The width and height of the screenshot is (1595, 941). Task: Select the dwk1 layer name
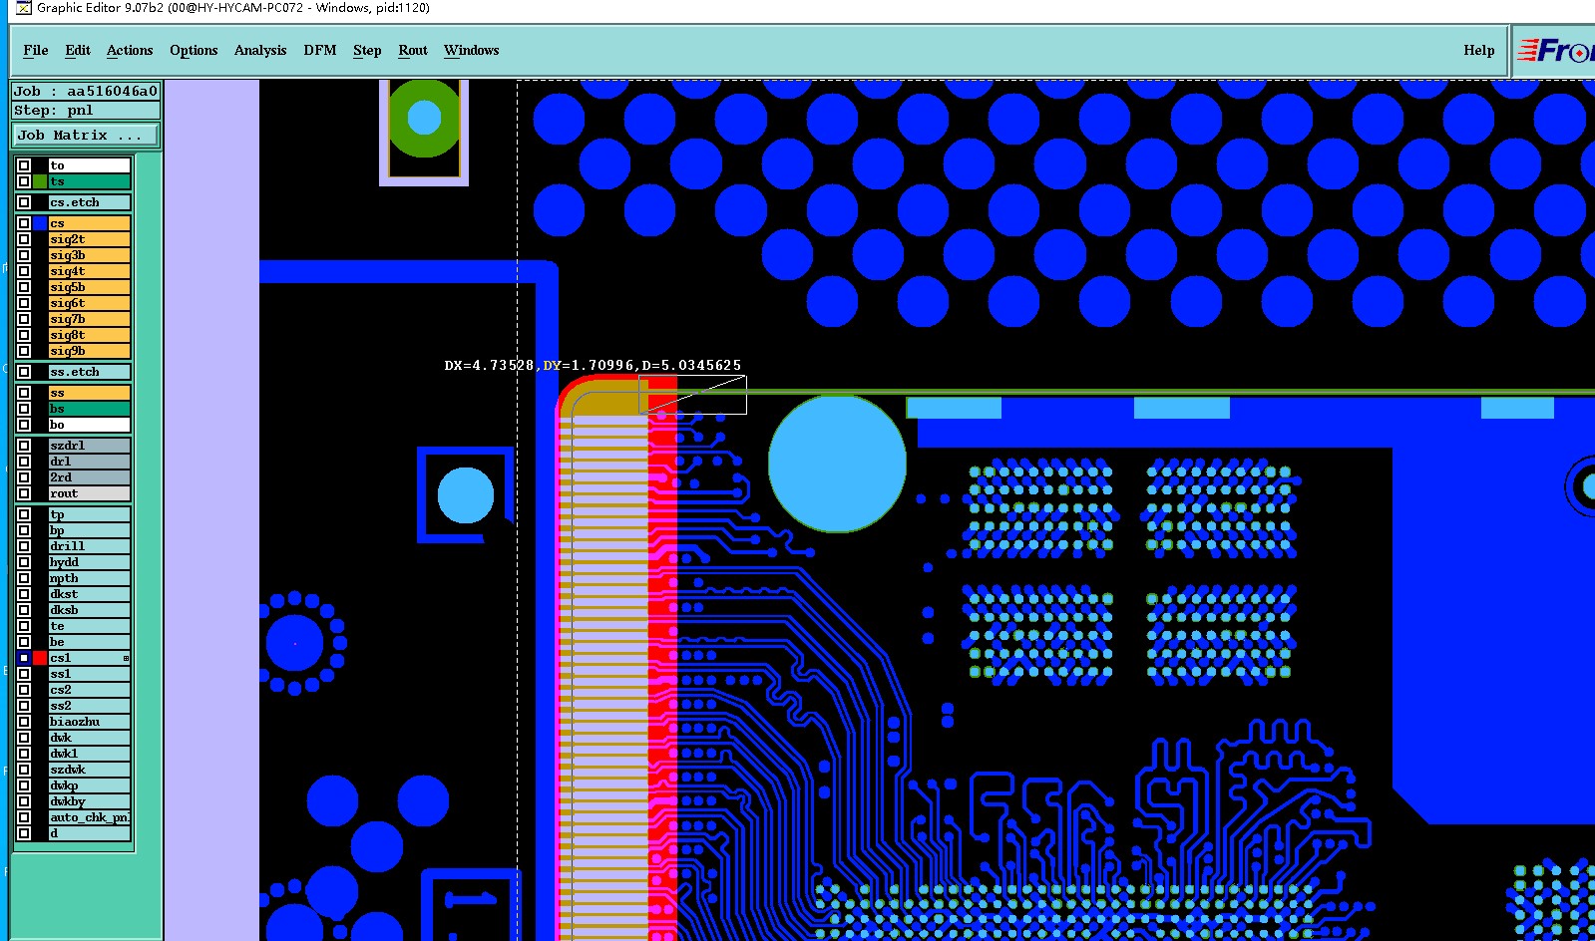point(90,754)
